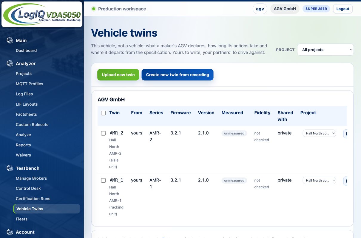The width and height of the screenshot is (361, 238).
Task: Click the Analyzer section heading in sidebar
Action: pyautogui.click(x=26, y=63)
